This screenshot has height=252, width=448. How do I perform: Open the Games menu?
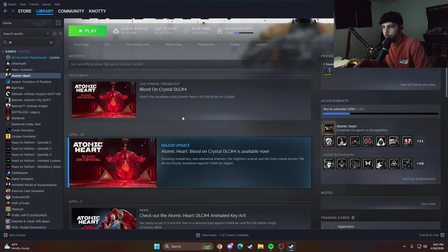(x=46, y=4)
